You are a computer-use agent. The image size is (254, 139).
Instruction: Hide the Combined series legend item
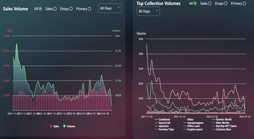(x=164, y=119)
